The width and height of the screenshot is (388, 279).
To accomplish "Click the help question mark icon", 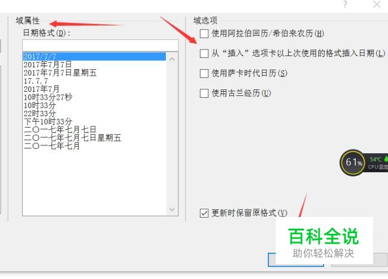I will click(345, 4).
